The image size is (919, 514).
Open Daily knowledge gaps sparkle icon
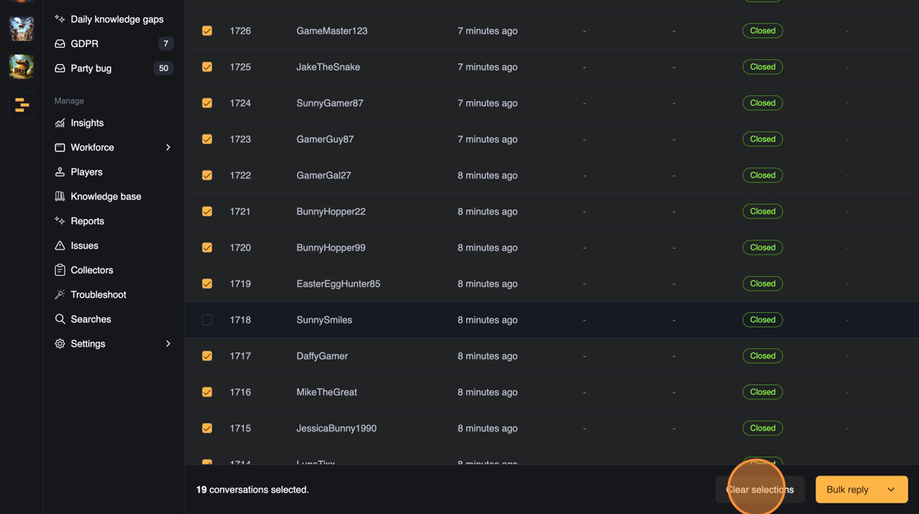coord(60,20)
